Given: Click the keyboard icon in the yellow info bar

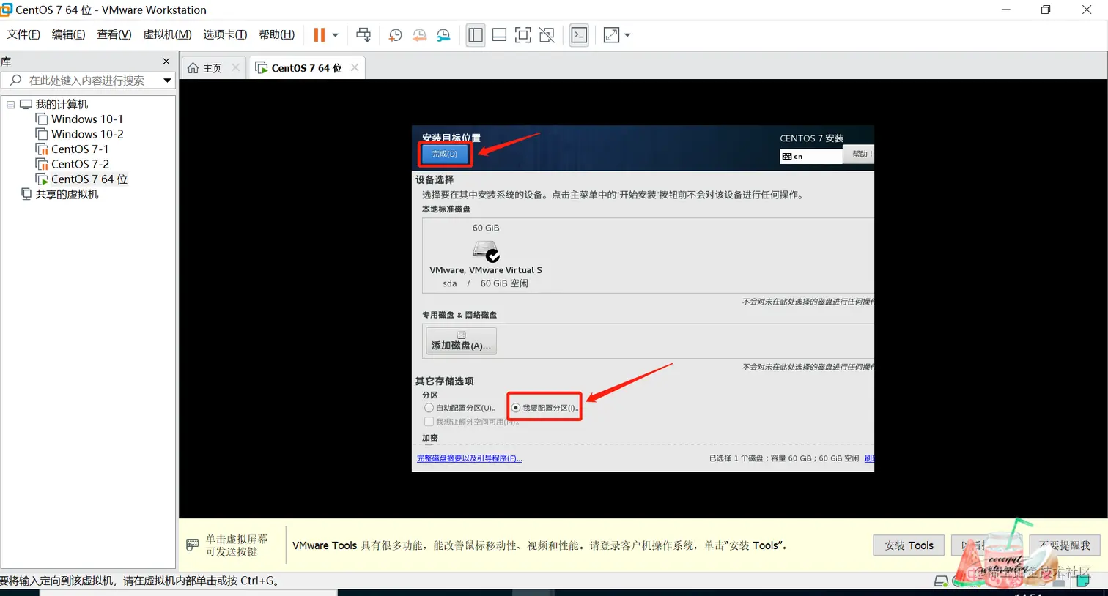Looking at the screenshot, I should (193, 545).
